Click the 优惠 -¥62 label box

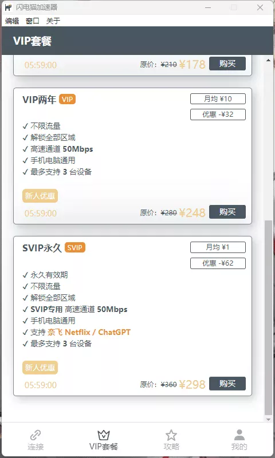pyautogui.click(x=218, y=263)
